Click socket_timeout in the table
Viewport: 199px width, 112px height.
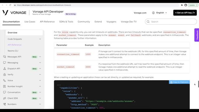pos(66,67)
